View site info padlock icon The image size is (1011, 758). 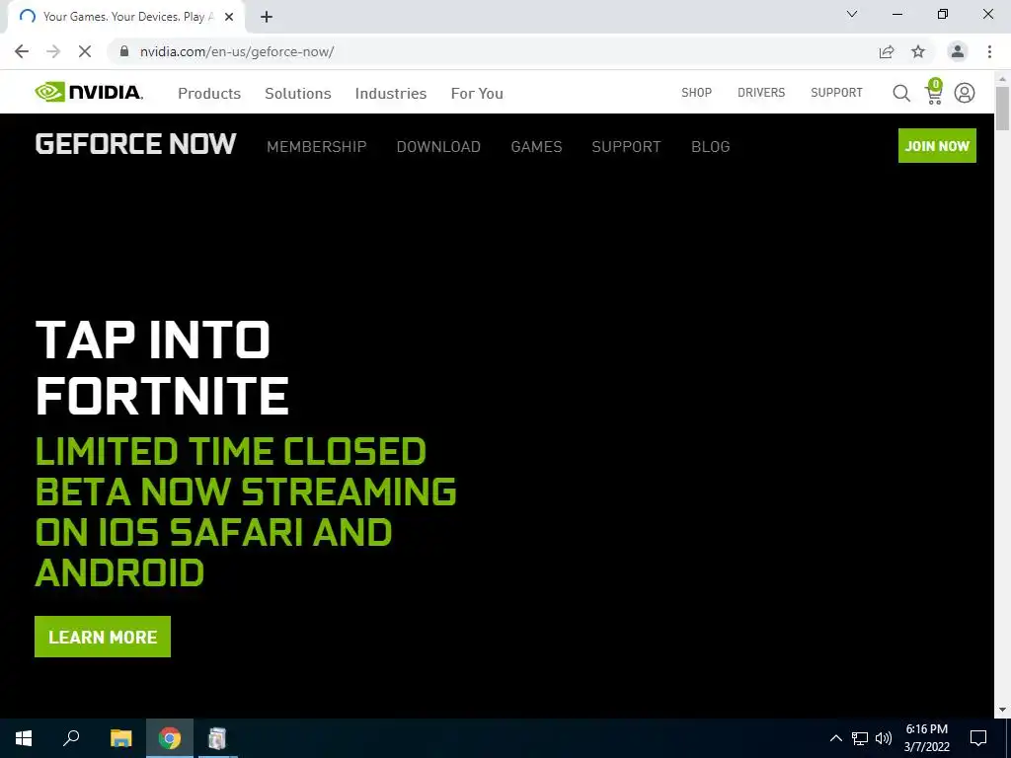tap(124, 51)
